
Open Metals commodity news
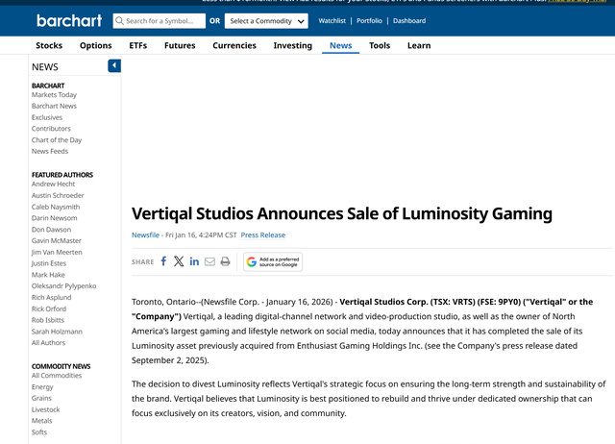pyautogui.click(x=42, y=421)
